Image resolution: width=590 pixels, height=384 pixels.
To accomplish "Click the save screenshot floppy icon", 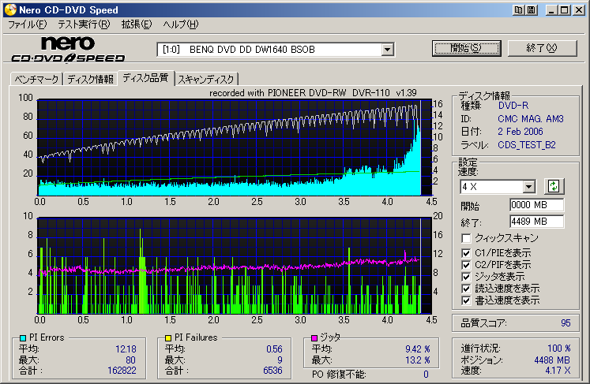I will pyautogui.click(x=532, y=10).
